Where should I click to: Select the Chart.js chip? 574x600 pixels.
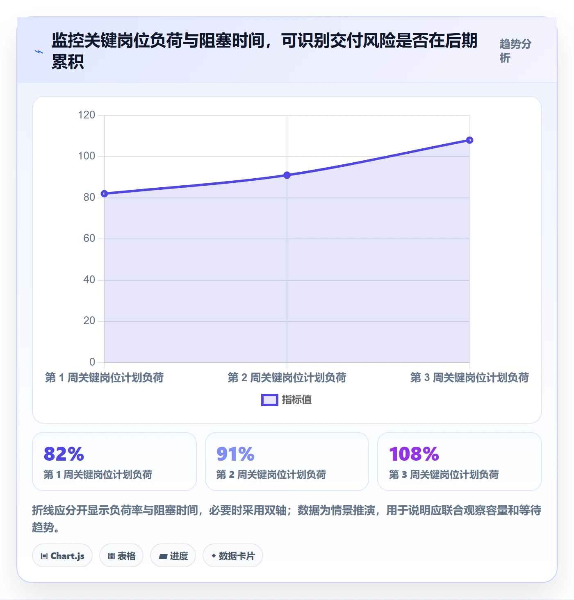(x=62, y=556)
